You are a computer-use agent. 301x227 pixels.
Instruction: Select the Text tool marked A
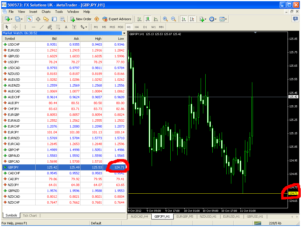[66, 27]
